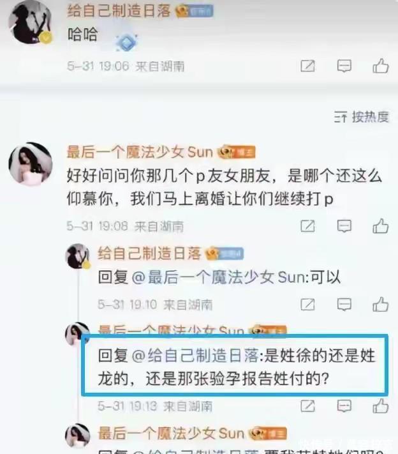Repost the 19:08 comment
Image resolution: width=398 pixels, height=454 pixels.
tap(307, 226)
